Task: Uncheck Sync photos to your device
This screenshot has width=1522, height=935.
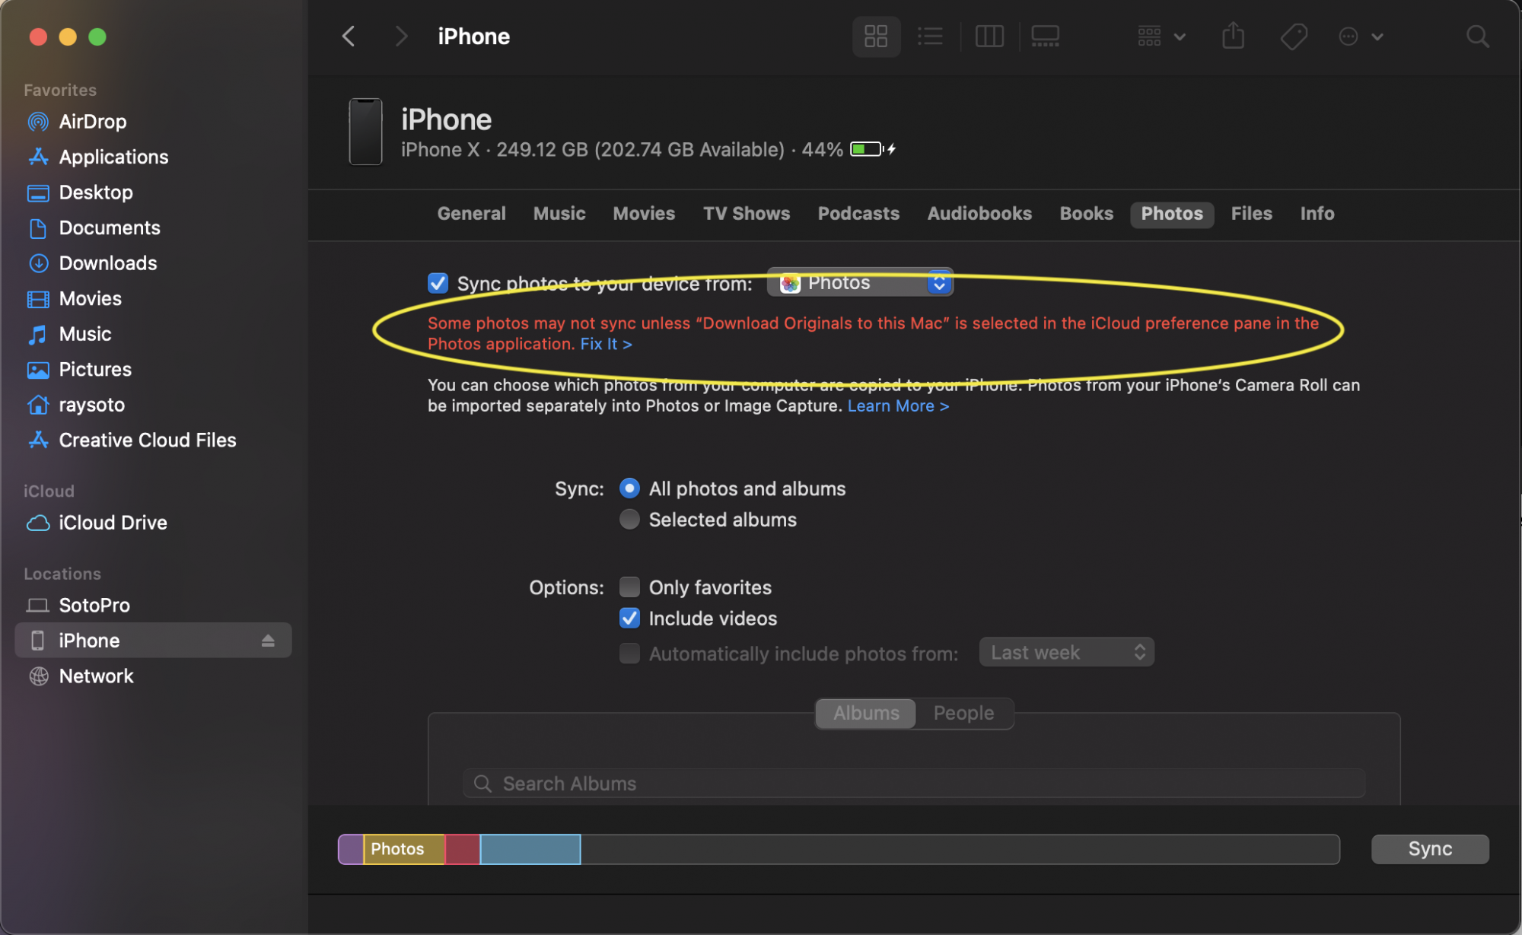Action: tap(438, 283)
